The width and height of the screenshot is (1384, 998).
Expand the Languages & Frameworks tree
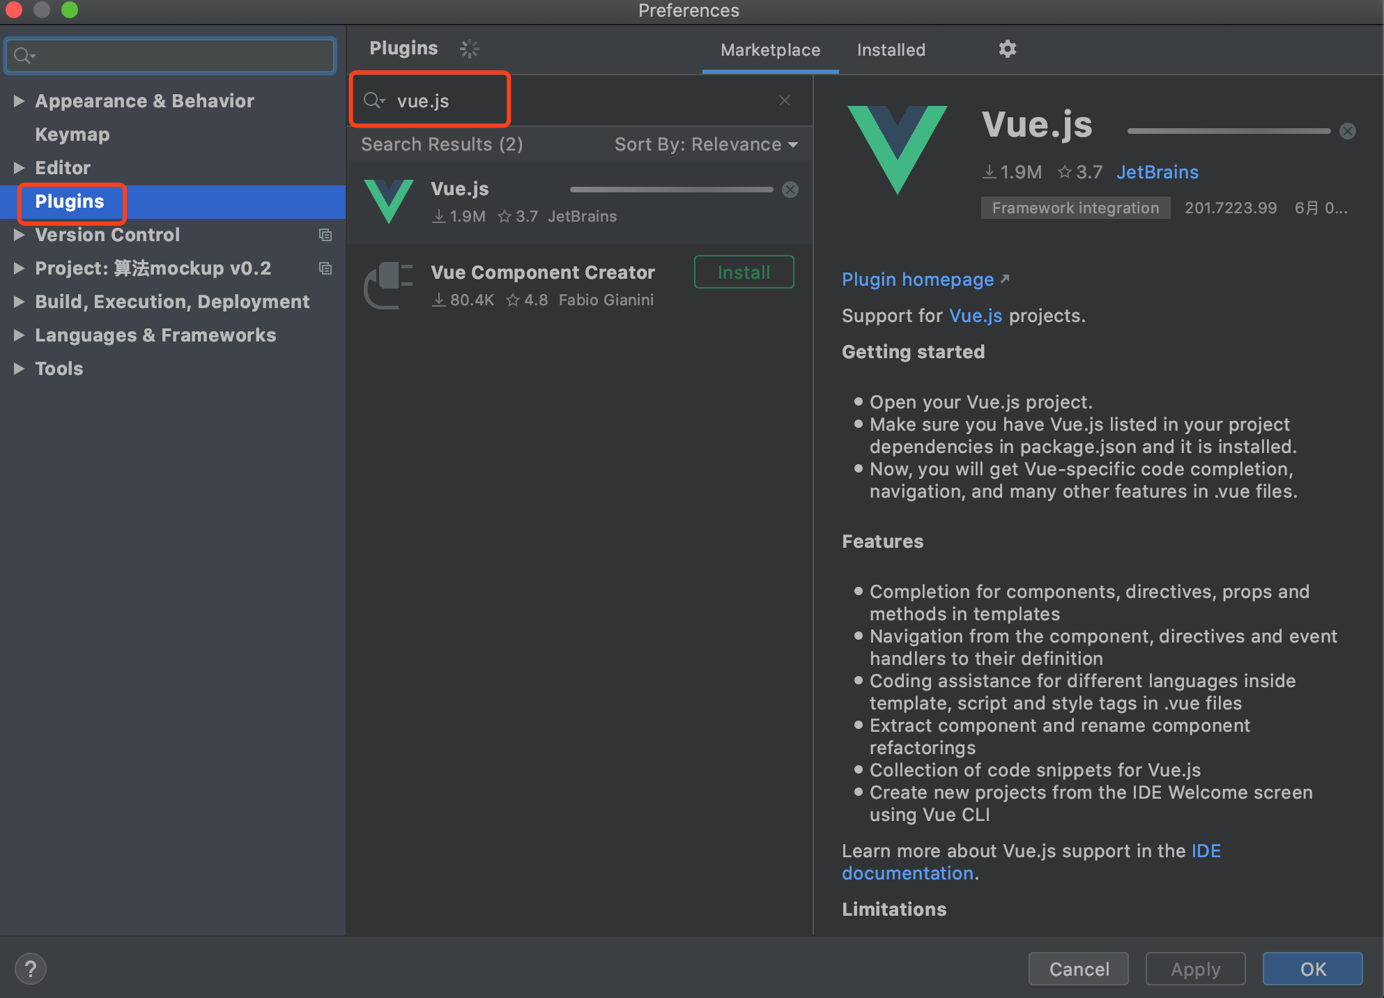[19, 335]
